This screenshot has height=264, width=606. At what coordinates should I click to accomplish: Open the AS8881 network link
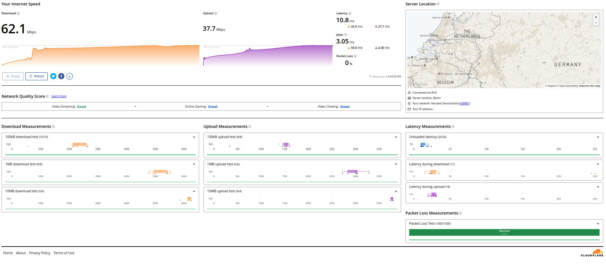pyautogui.click(x=464, y=103)
